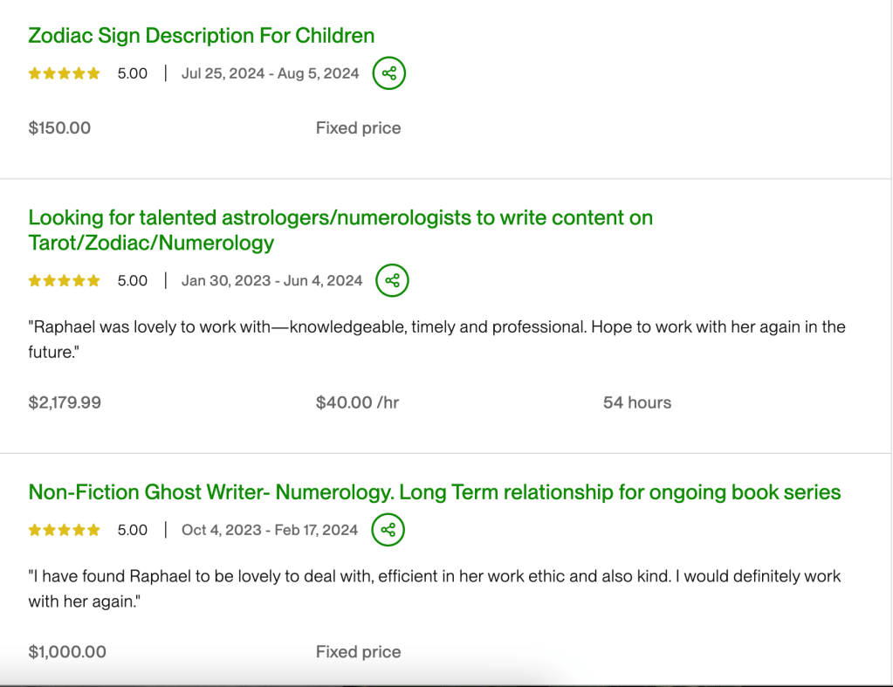Open the Non-Fiction Ghost Writer Numerology job
Screen dimensions: 893x687
(x=434, y=492)
